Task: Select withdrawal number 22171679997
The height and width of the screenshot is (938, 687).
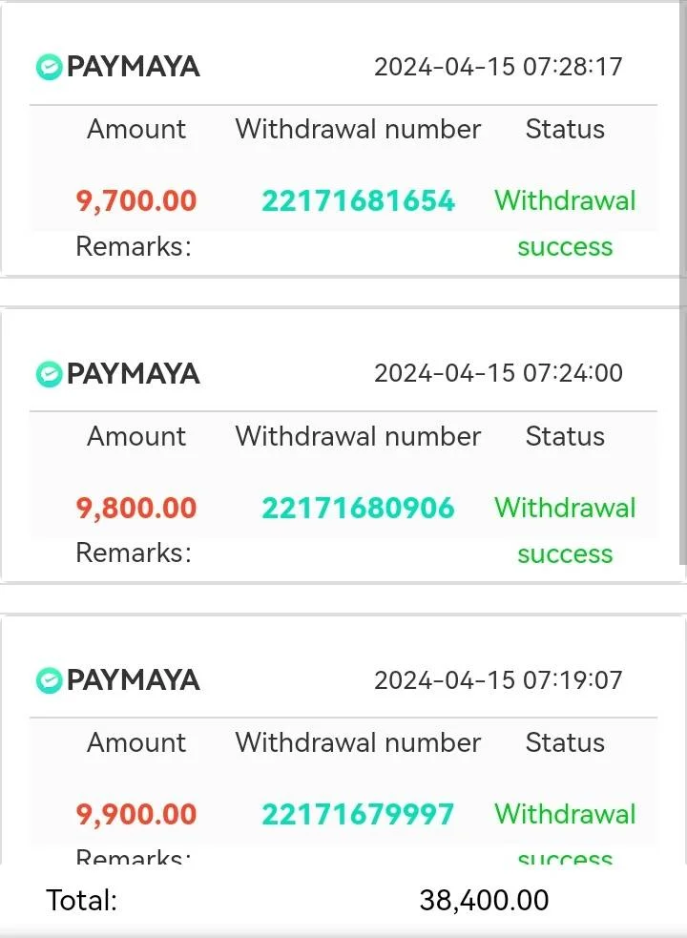Action: pyautogui.click(x=358, y=814)
